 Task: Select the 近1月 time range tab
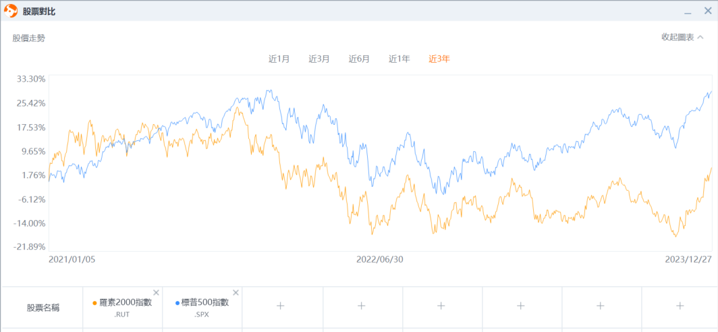[x=279, y=59]
